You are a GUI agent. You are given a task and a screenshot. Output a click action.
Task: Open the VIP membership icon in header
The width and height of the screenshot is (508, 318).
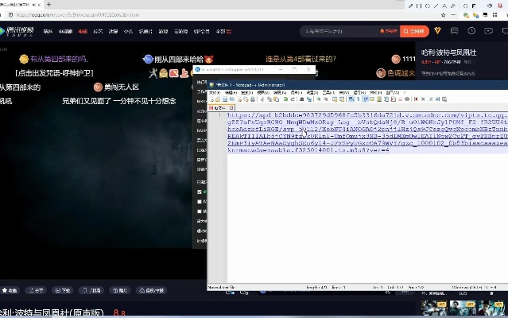click(x=437, y=31)
